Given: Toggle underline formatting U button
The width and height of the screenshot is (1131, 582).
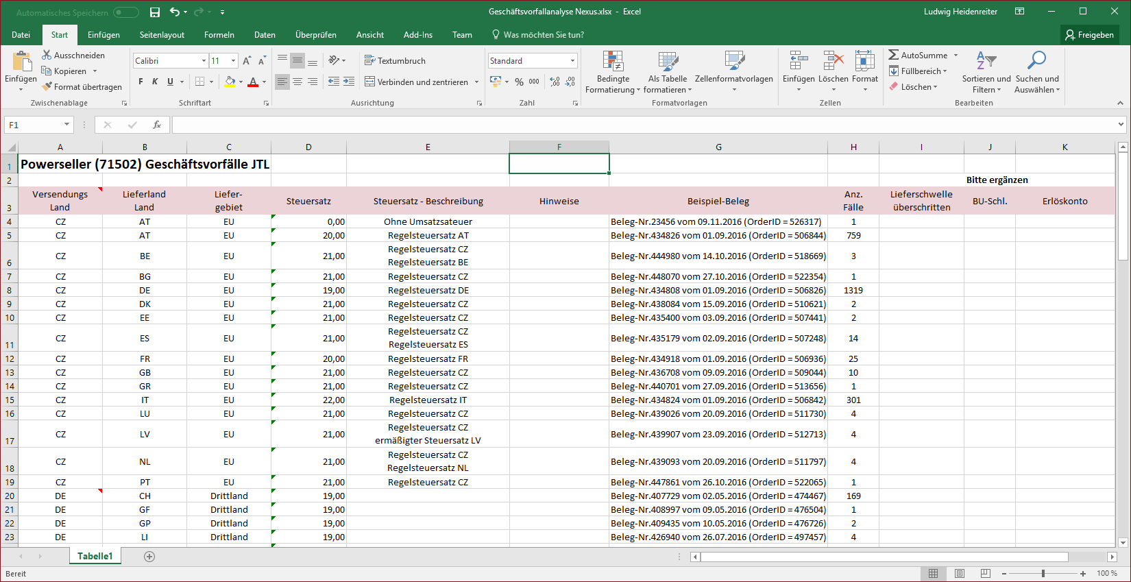Looking at the screenshot, I should tap(170, 82).
